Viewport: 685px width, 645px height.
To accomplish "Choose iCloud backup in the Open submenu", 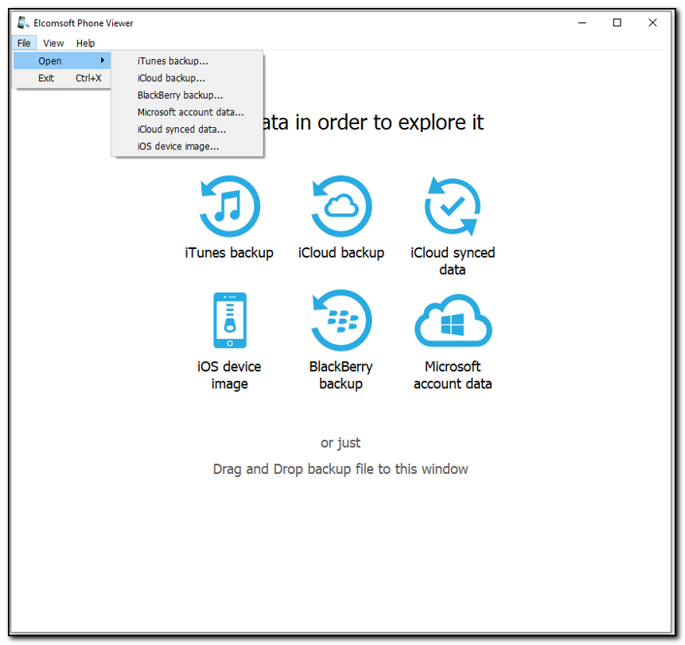I will pos(170,78).
